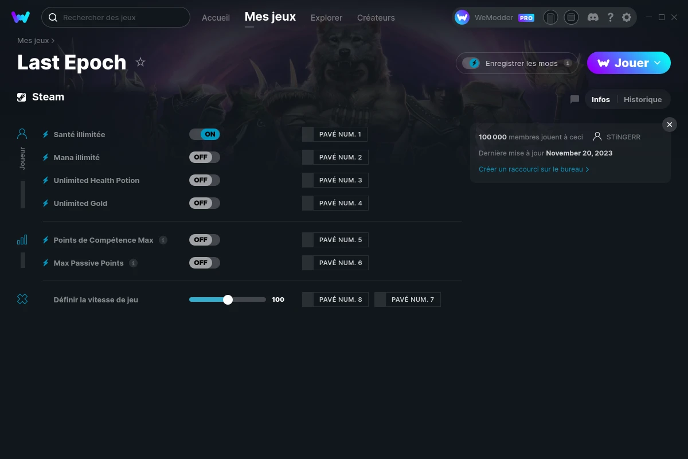Select the Joueur category person icon

click(22, 134)
